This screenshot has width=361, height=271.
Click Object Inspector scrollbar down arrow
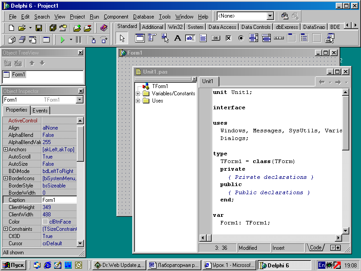[x=80, y=243]
